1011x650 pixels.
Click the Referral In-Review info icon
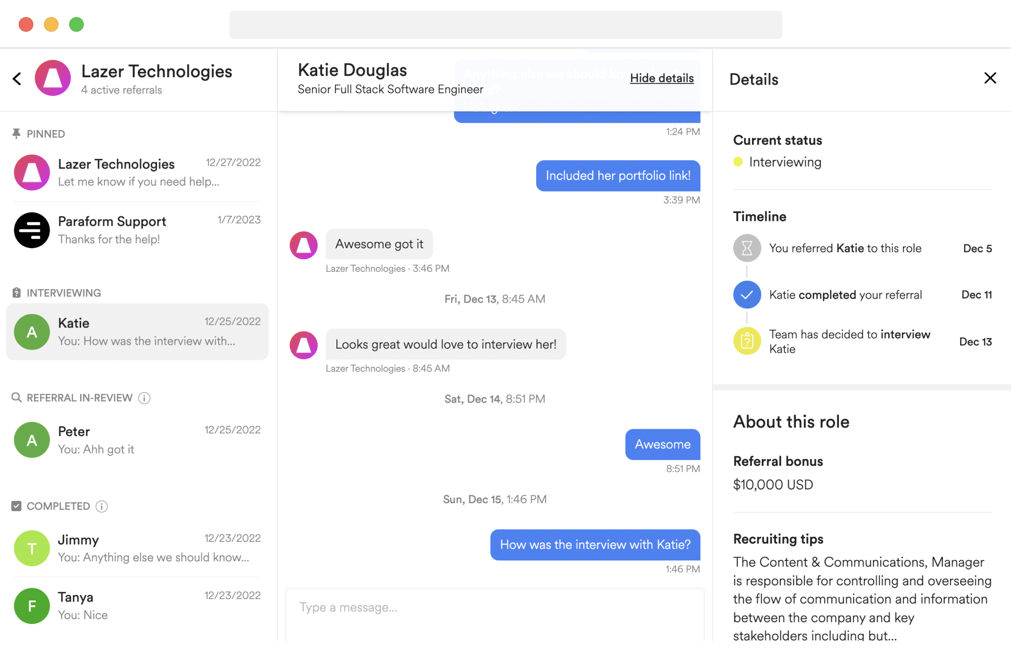[x=144, y=398]
